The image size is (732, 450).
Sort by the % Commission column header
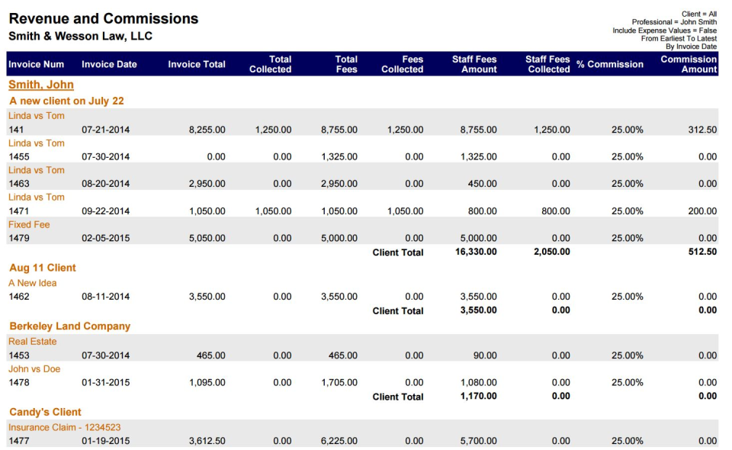tap(611, 64)
